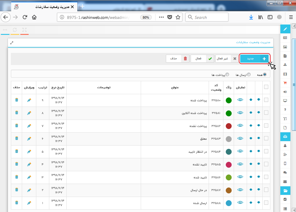Move row پرداخت شده آنلاین down with arrow
The width and height of the screenshot is (296, 212).
259,112
